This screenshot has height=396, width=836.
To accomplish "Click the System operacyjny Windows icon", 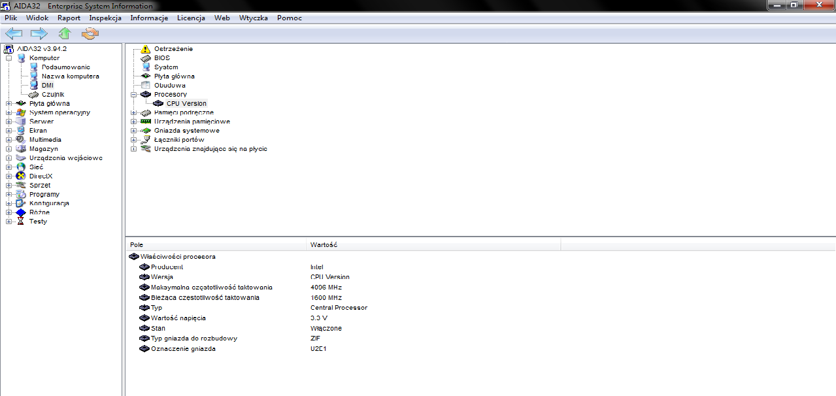I will pos(21,112).
